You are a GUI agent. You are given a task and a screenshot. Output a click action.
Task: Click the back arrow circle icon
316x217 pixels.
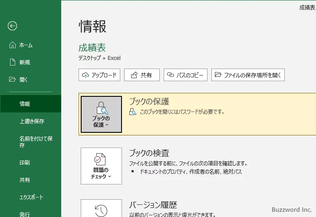pos(12,26)
